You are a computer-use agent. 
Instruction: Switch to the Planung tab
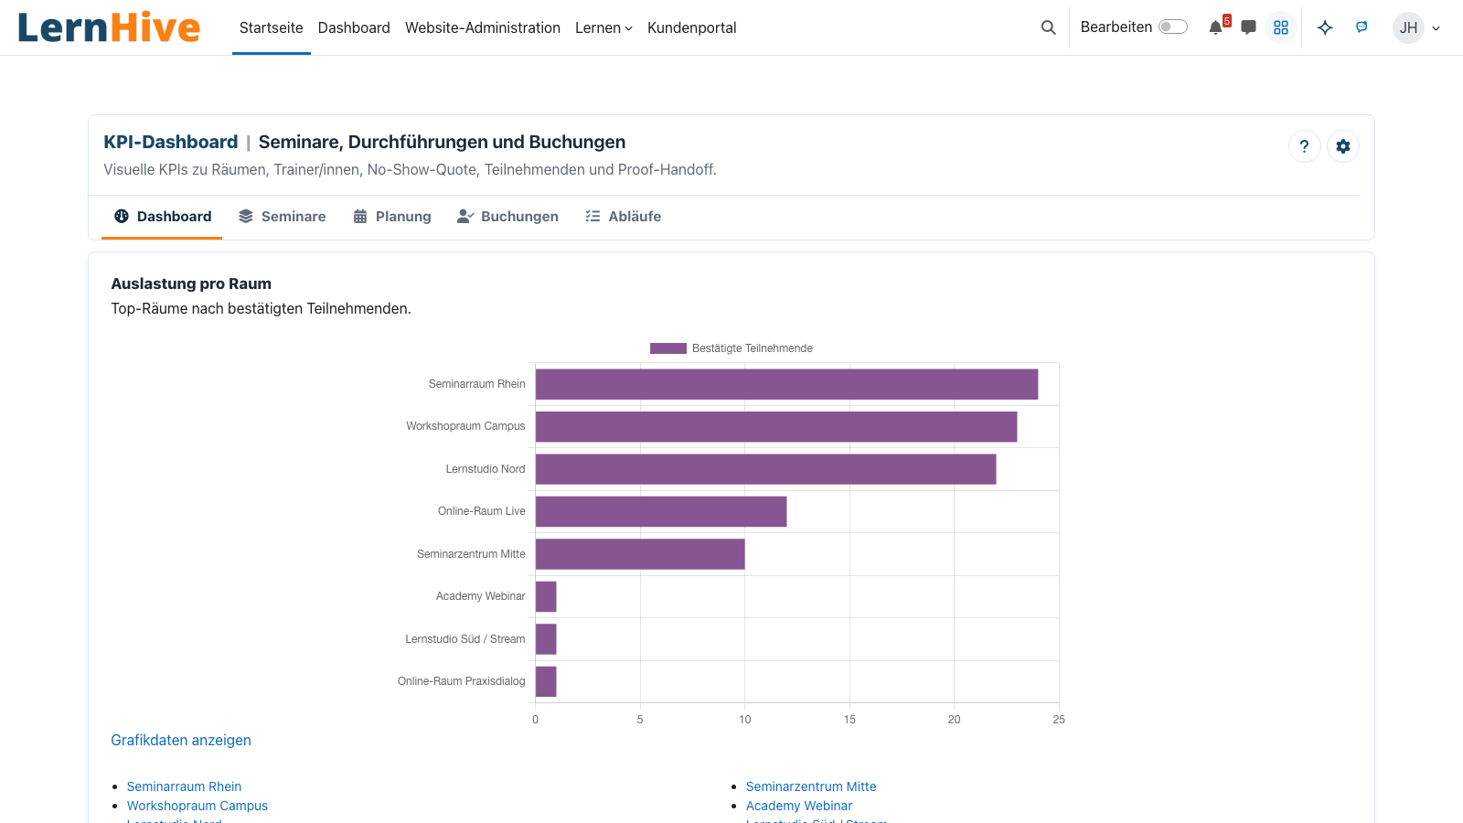coord(391,217)
